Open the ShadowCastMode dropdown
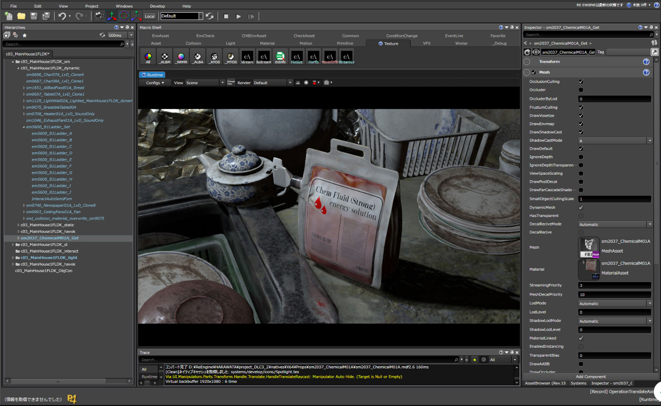The image size is (661, 406). coord(615,141)
